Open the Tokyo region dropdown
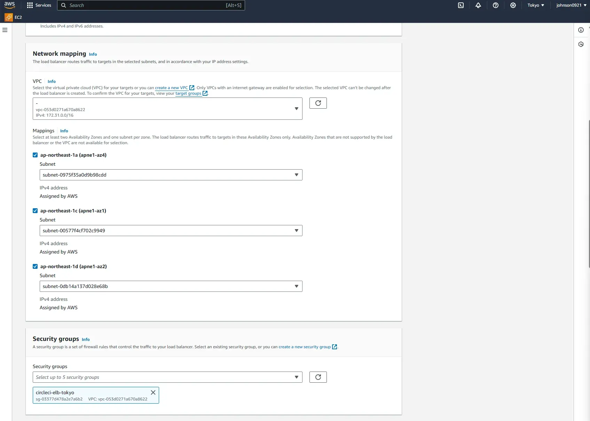 click(x=535, y=5)
